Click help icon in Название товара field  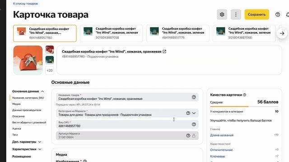click(x=194, y=97)
